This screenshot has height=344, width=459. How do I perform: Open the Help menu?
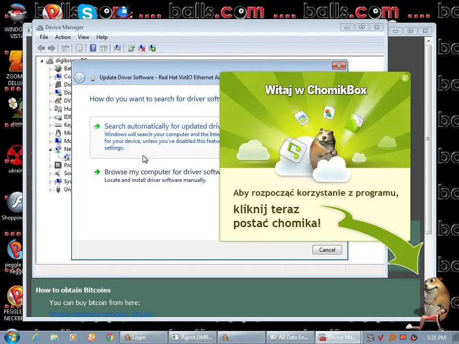pos(102,37)
